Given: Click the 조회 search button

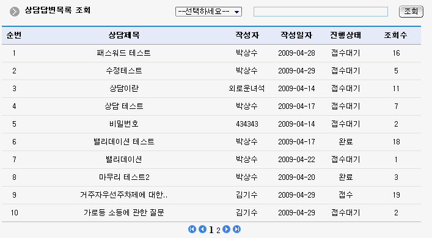Looking at the screenshot, I should [411, 12].
